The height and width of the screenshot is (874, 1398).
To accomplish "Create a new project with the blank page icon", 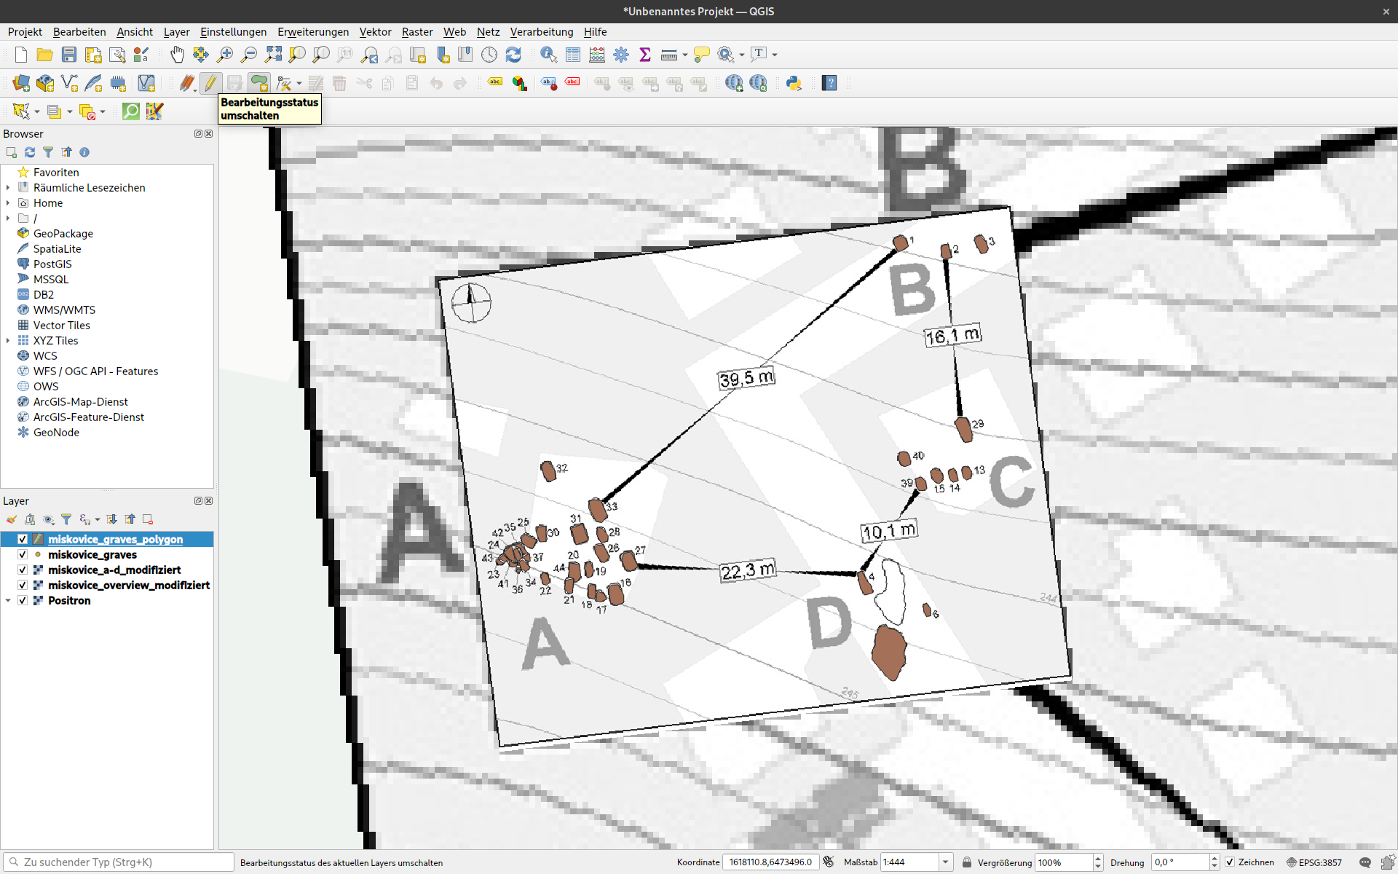I will click(x=21, y=55).
